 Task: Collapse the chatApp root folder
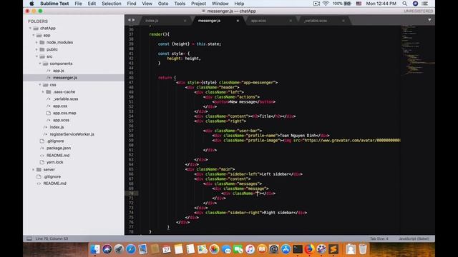(x=30, y=29)
